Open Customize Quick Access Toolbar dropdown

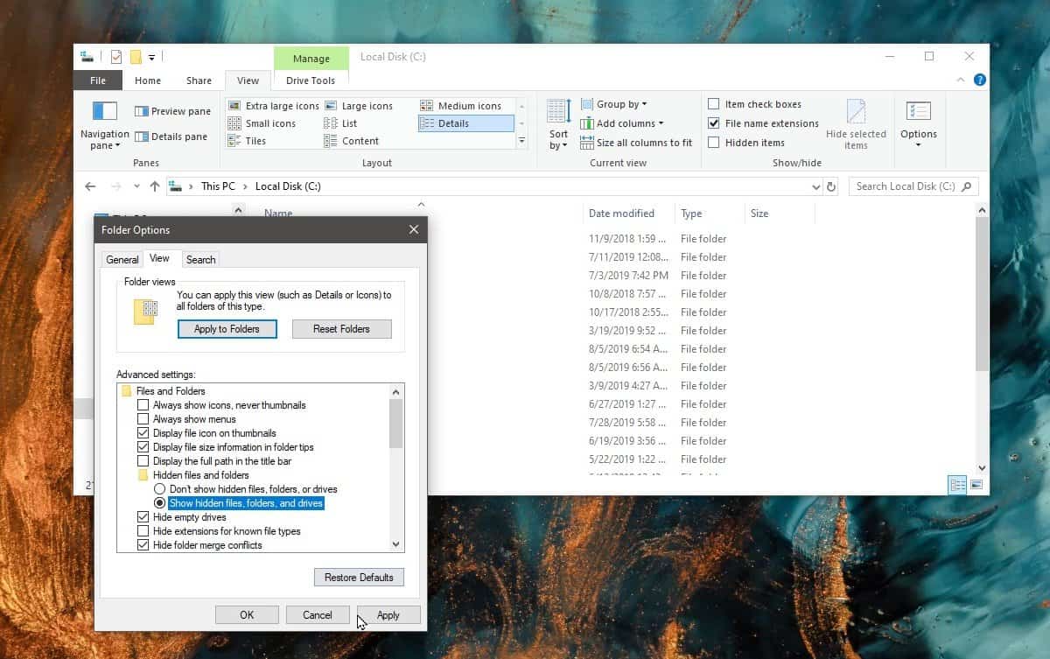pyautogui.click(x=151, y=58)
